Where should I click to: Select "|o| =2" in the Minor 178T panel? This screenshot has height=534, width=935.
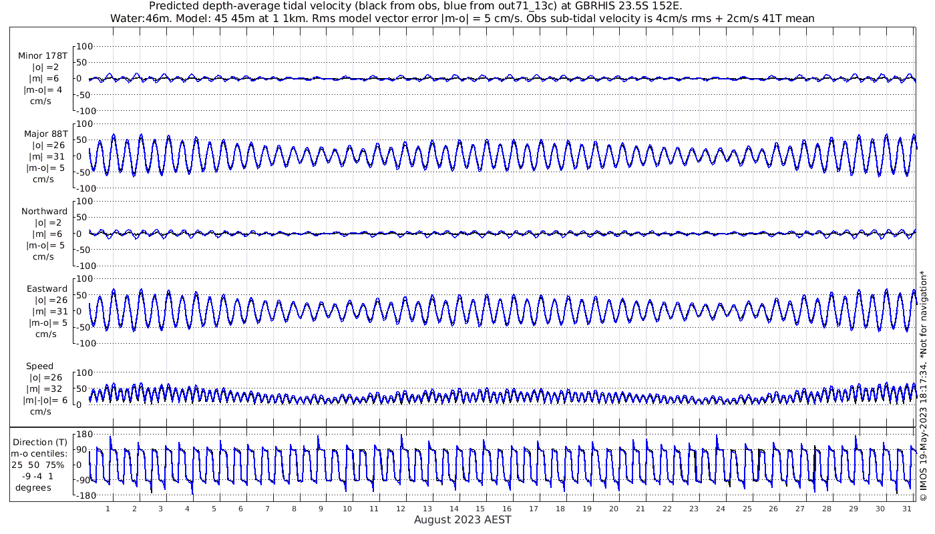pyautogui.click(x=47, y=67)
